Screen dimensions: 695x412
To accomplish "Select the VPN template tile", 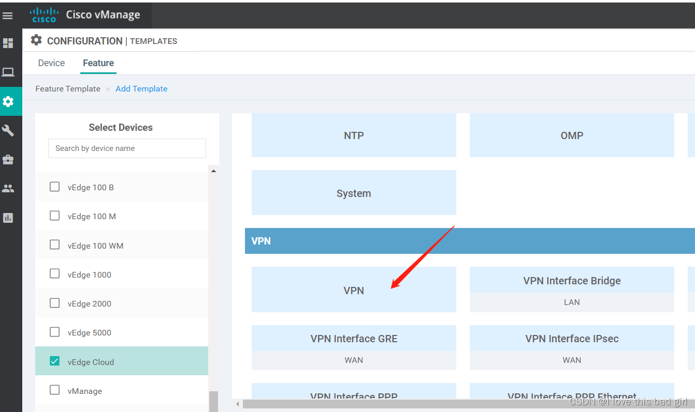I will (x=354, y=290).
